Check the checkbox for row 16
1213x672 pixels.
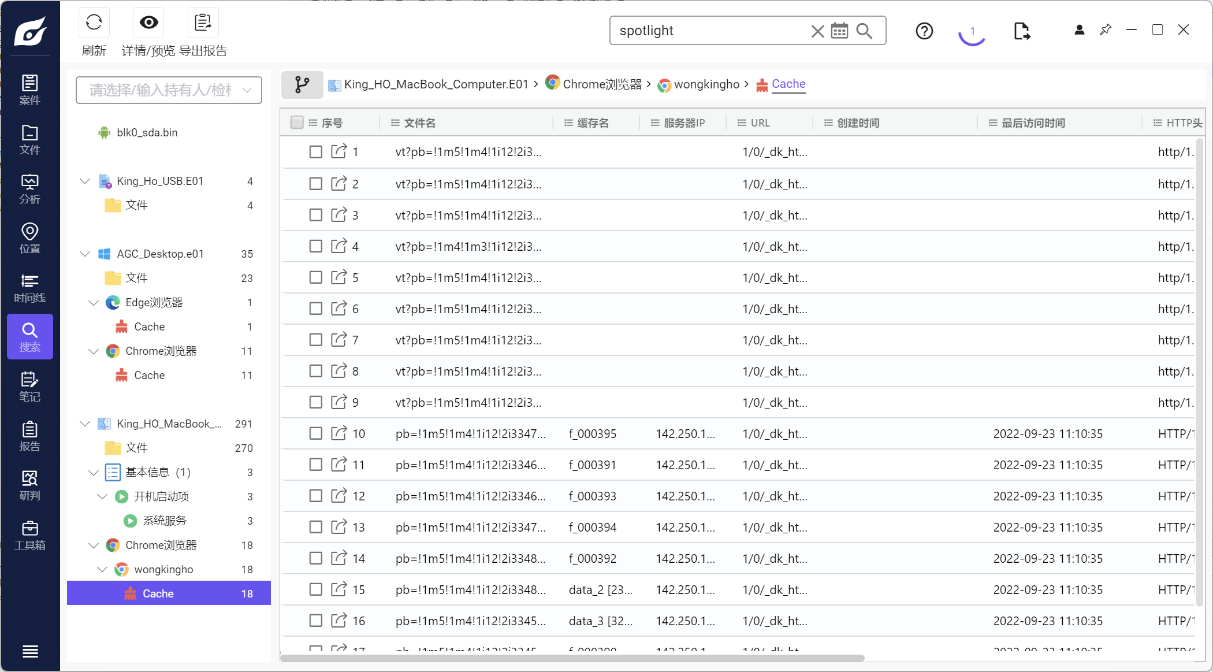coord(315,621)
